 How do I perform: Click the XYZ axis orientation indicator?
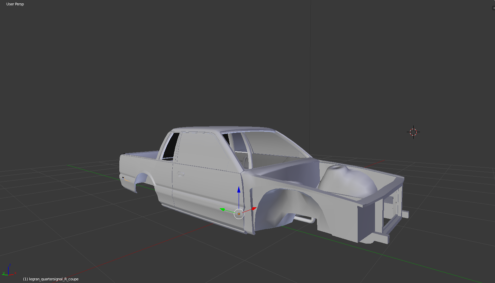pyautogui.click(x=9, y=270)
